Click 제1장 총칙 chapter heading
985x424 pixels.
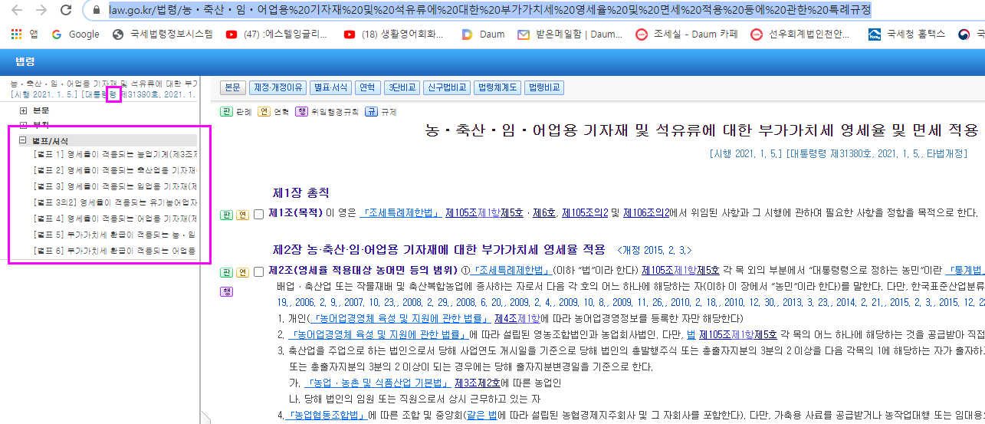click(301, 192)
